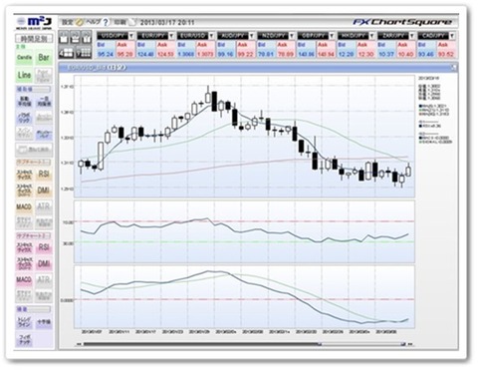
Task: Open the 設定 settings icon
Action: click(80, 22)
